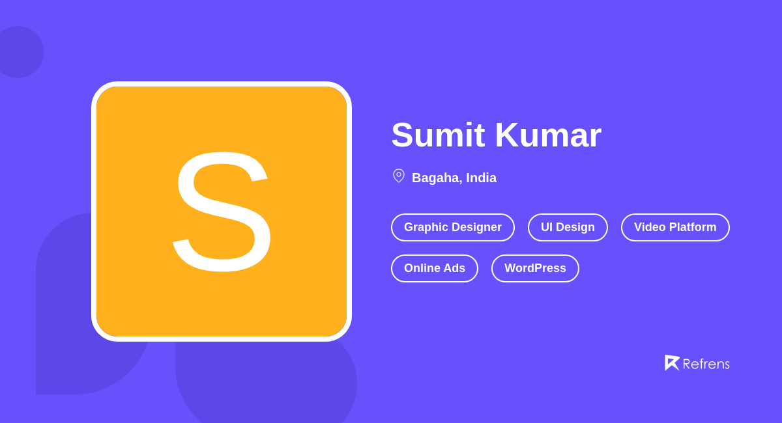Click the WordPress skill pill
Viewport: 782px width, 423px height.
pyautogui.click(x=535, y=268)
